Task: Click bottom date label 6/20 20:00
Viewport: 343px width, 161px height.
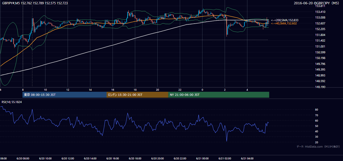Action: click(158, 159)
